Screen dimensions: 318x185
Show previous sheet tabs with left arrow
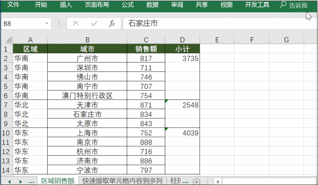[9, 182]
